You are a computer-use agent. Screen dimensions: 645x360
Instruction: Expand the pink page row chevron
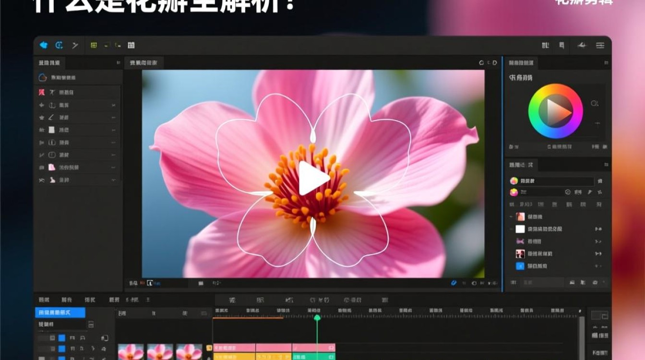pos(114,168)
